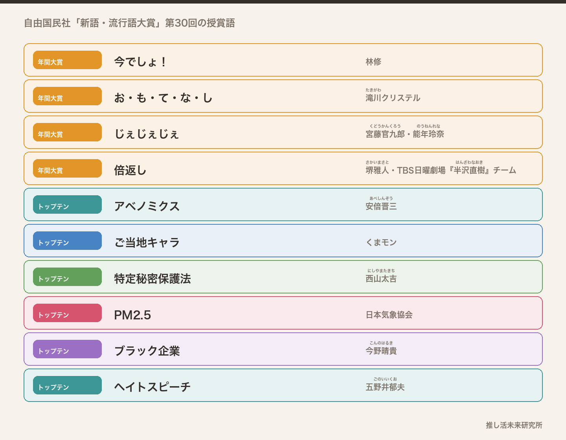566x440 pixels.
Task: Click the トップテン badge beside PM2.5
Action: pyautogui.click(x=67, y=313)
